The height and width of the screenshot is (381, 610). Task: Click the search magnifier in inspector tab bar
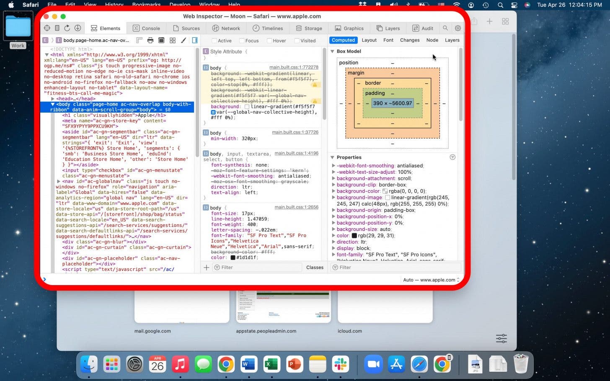[445, 28]
